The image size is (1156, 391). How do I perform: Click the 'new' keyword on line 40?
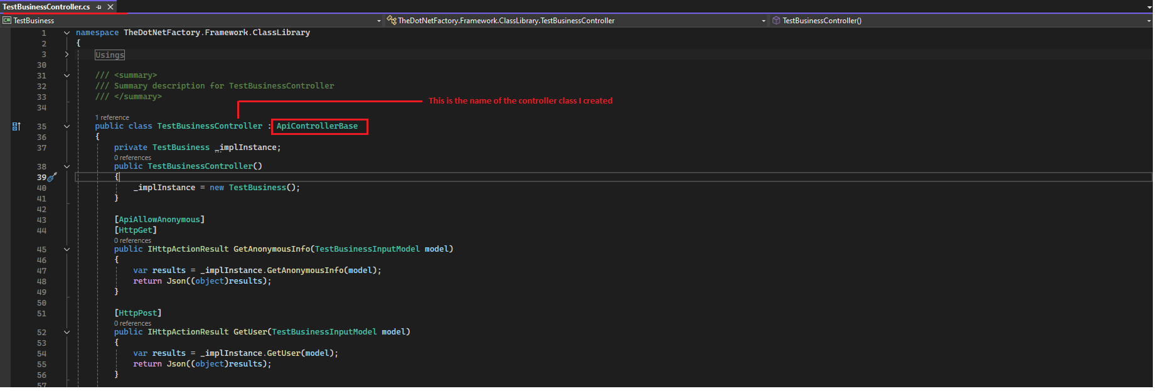click(217, 188)
